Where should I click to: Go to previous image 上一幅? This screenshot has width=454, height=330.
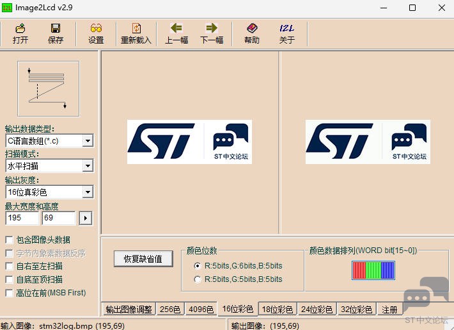click(176, 34)
